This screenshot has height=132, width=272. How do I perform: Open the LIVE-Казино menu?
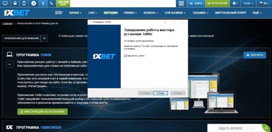click(175, 13)
